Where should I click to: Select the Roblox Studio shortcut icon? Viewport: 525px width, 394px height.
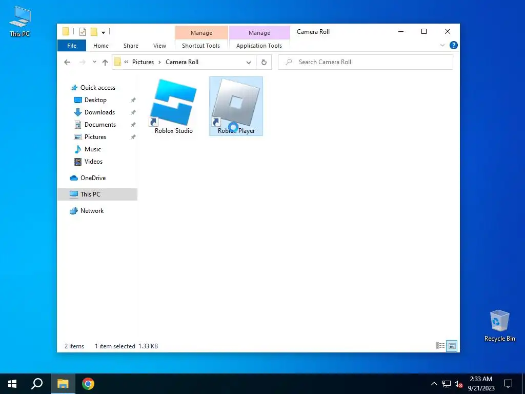point(173,106)
